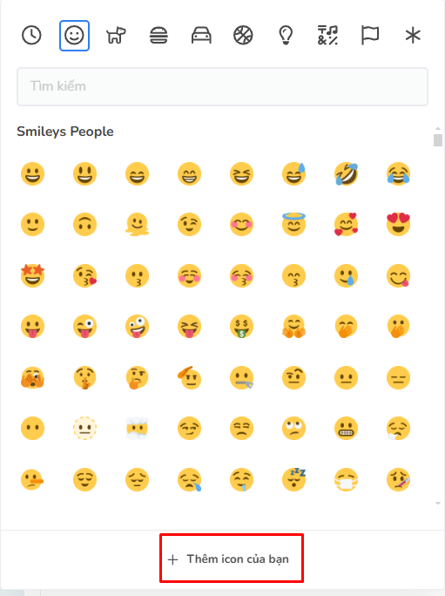
Task: Choose the face with medical mask emoji
Action: click(x=347, y=479)
